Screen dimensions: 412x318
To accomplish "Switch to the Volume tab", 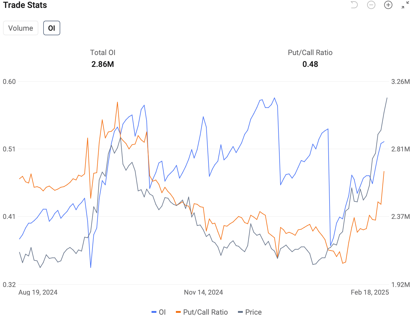I will 21,28.
